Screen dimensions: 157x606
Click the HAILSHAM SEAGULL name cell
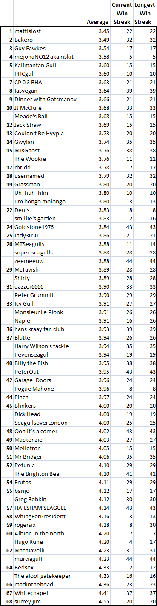click(49, 508)
